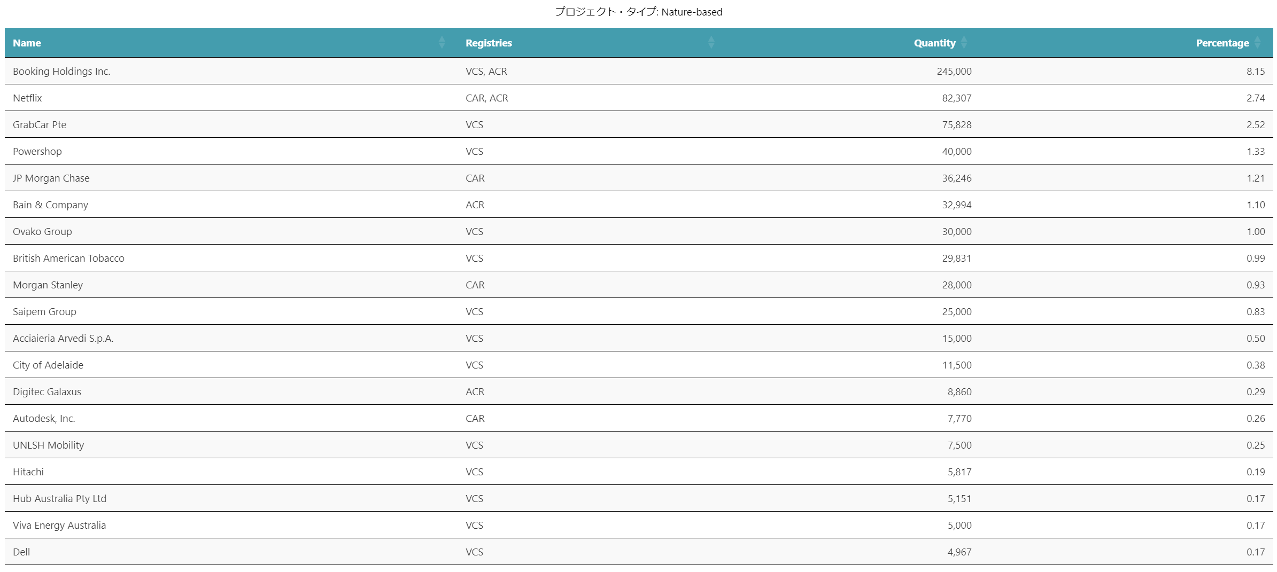Select the GrabCar Pte entry
This screenshot has height=572, width=1277.
(40, 125)
